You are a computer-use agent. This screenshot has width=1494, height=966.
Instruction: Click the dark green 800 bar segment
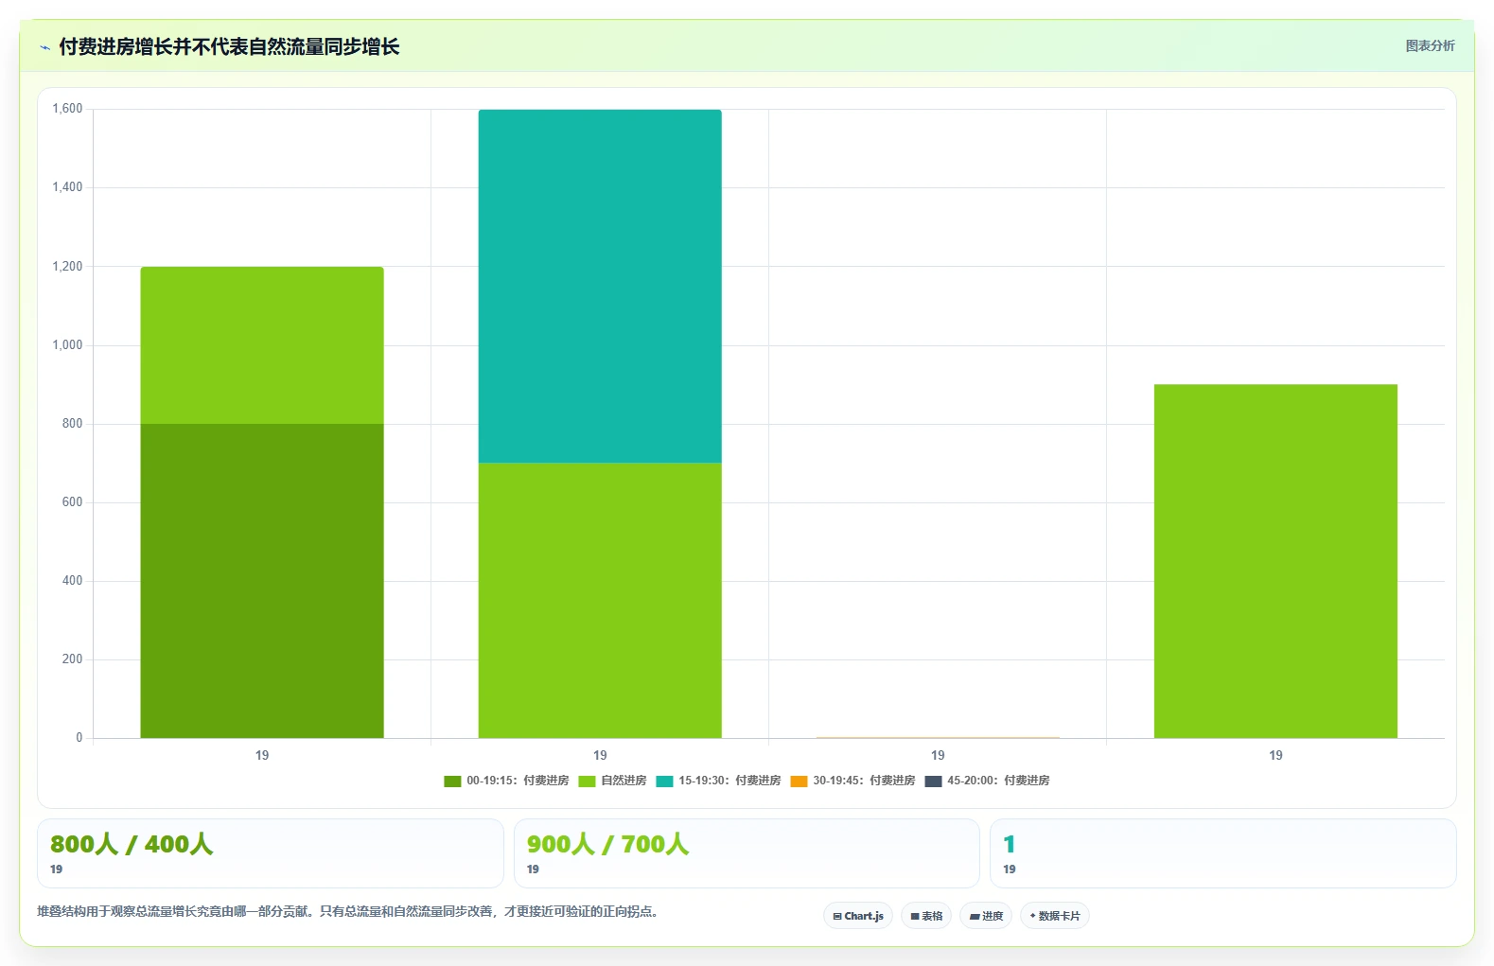pyautogui.click(x=262, y=581)
